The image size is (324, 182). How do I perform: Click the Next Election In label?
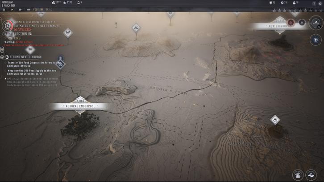pos(18,34)
